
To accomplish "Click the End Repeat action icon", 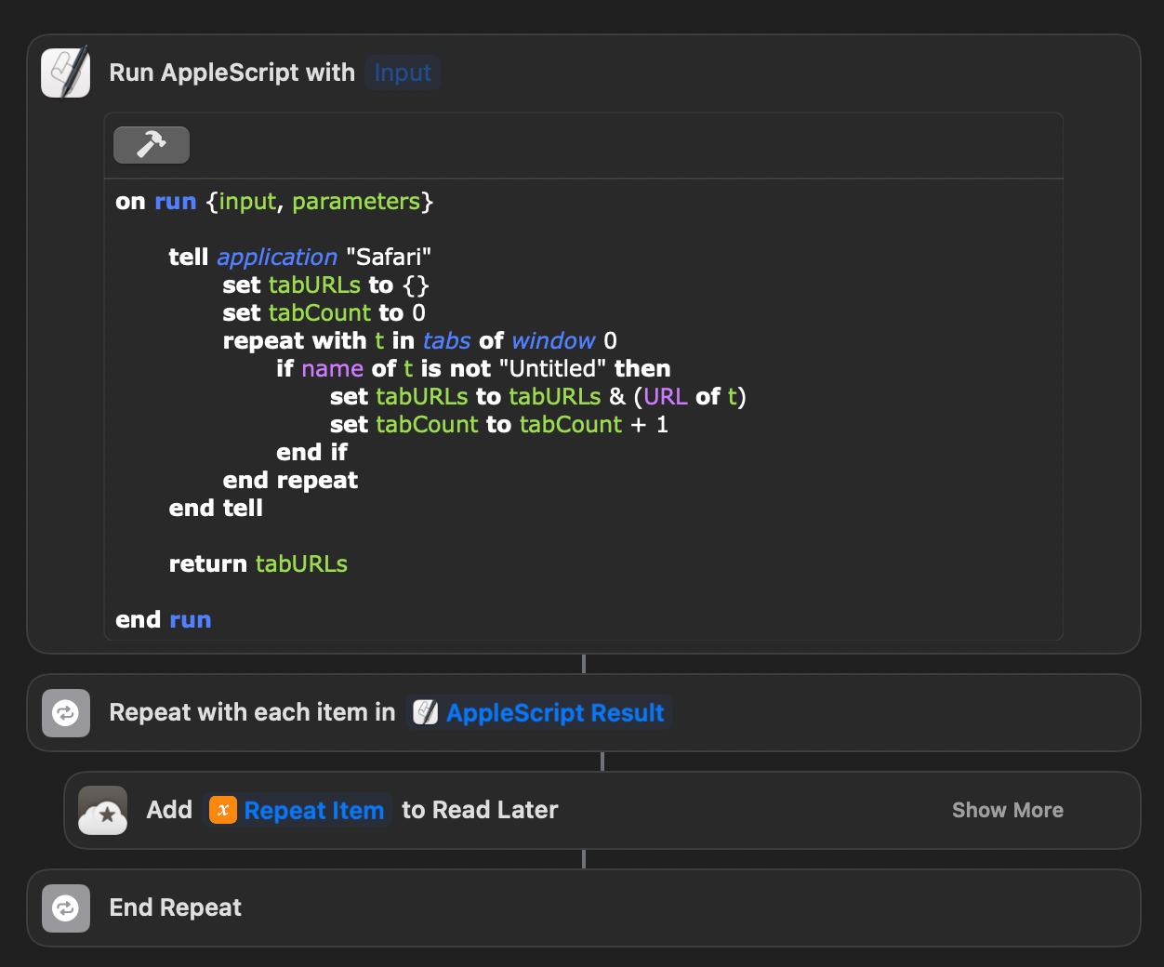I will 66,908.
